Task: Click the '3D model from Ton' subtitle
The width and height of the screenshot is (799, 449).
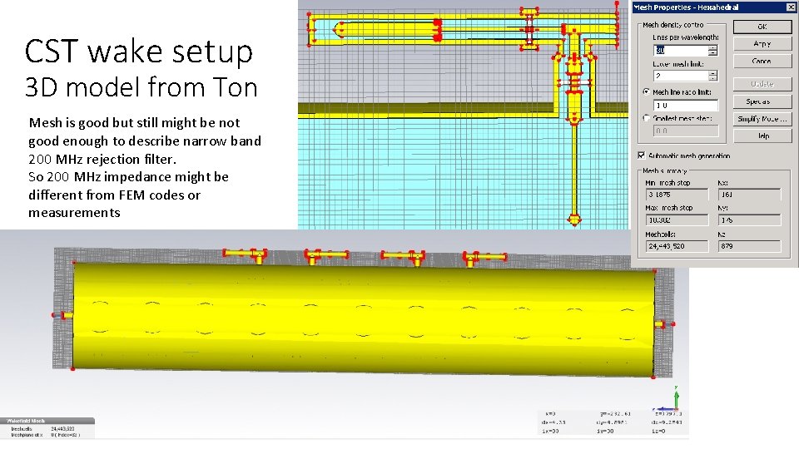Action: (141, 87)
